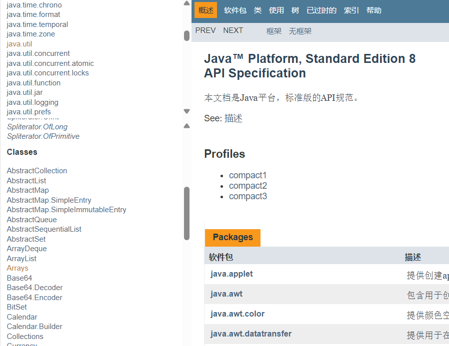
Task: Open the 树 navigation item
Action: tap(295, 10)
